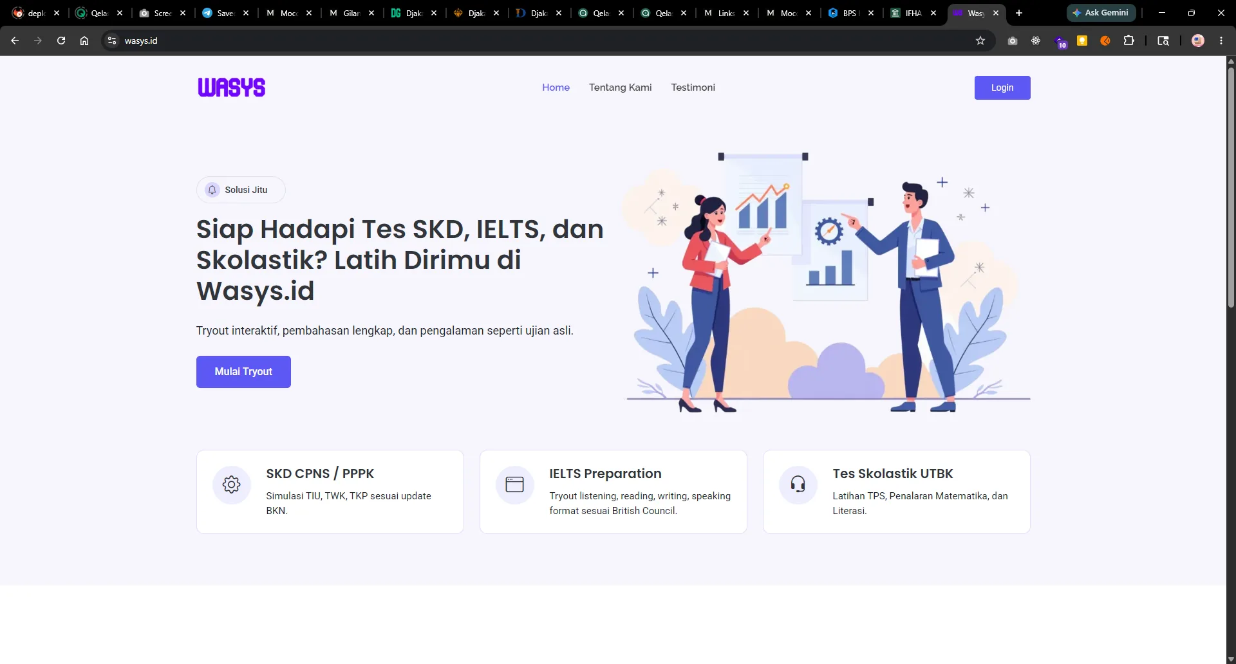This screenshot has height=664, width=1236.
Task: Open the IELTS Preparation card title
Action: tap(605, 474)
